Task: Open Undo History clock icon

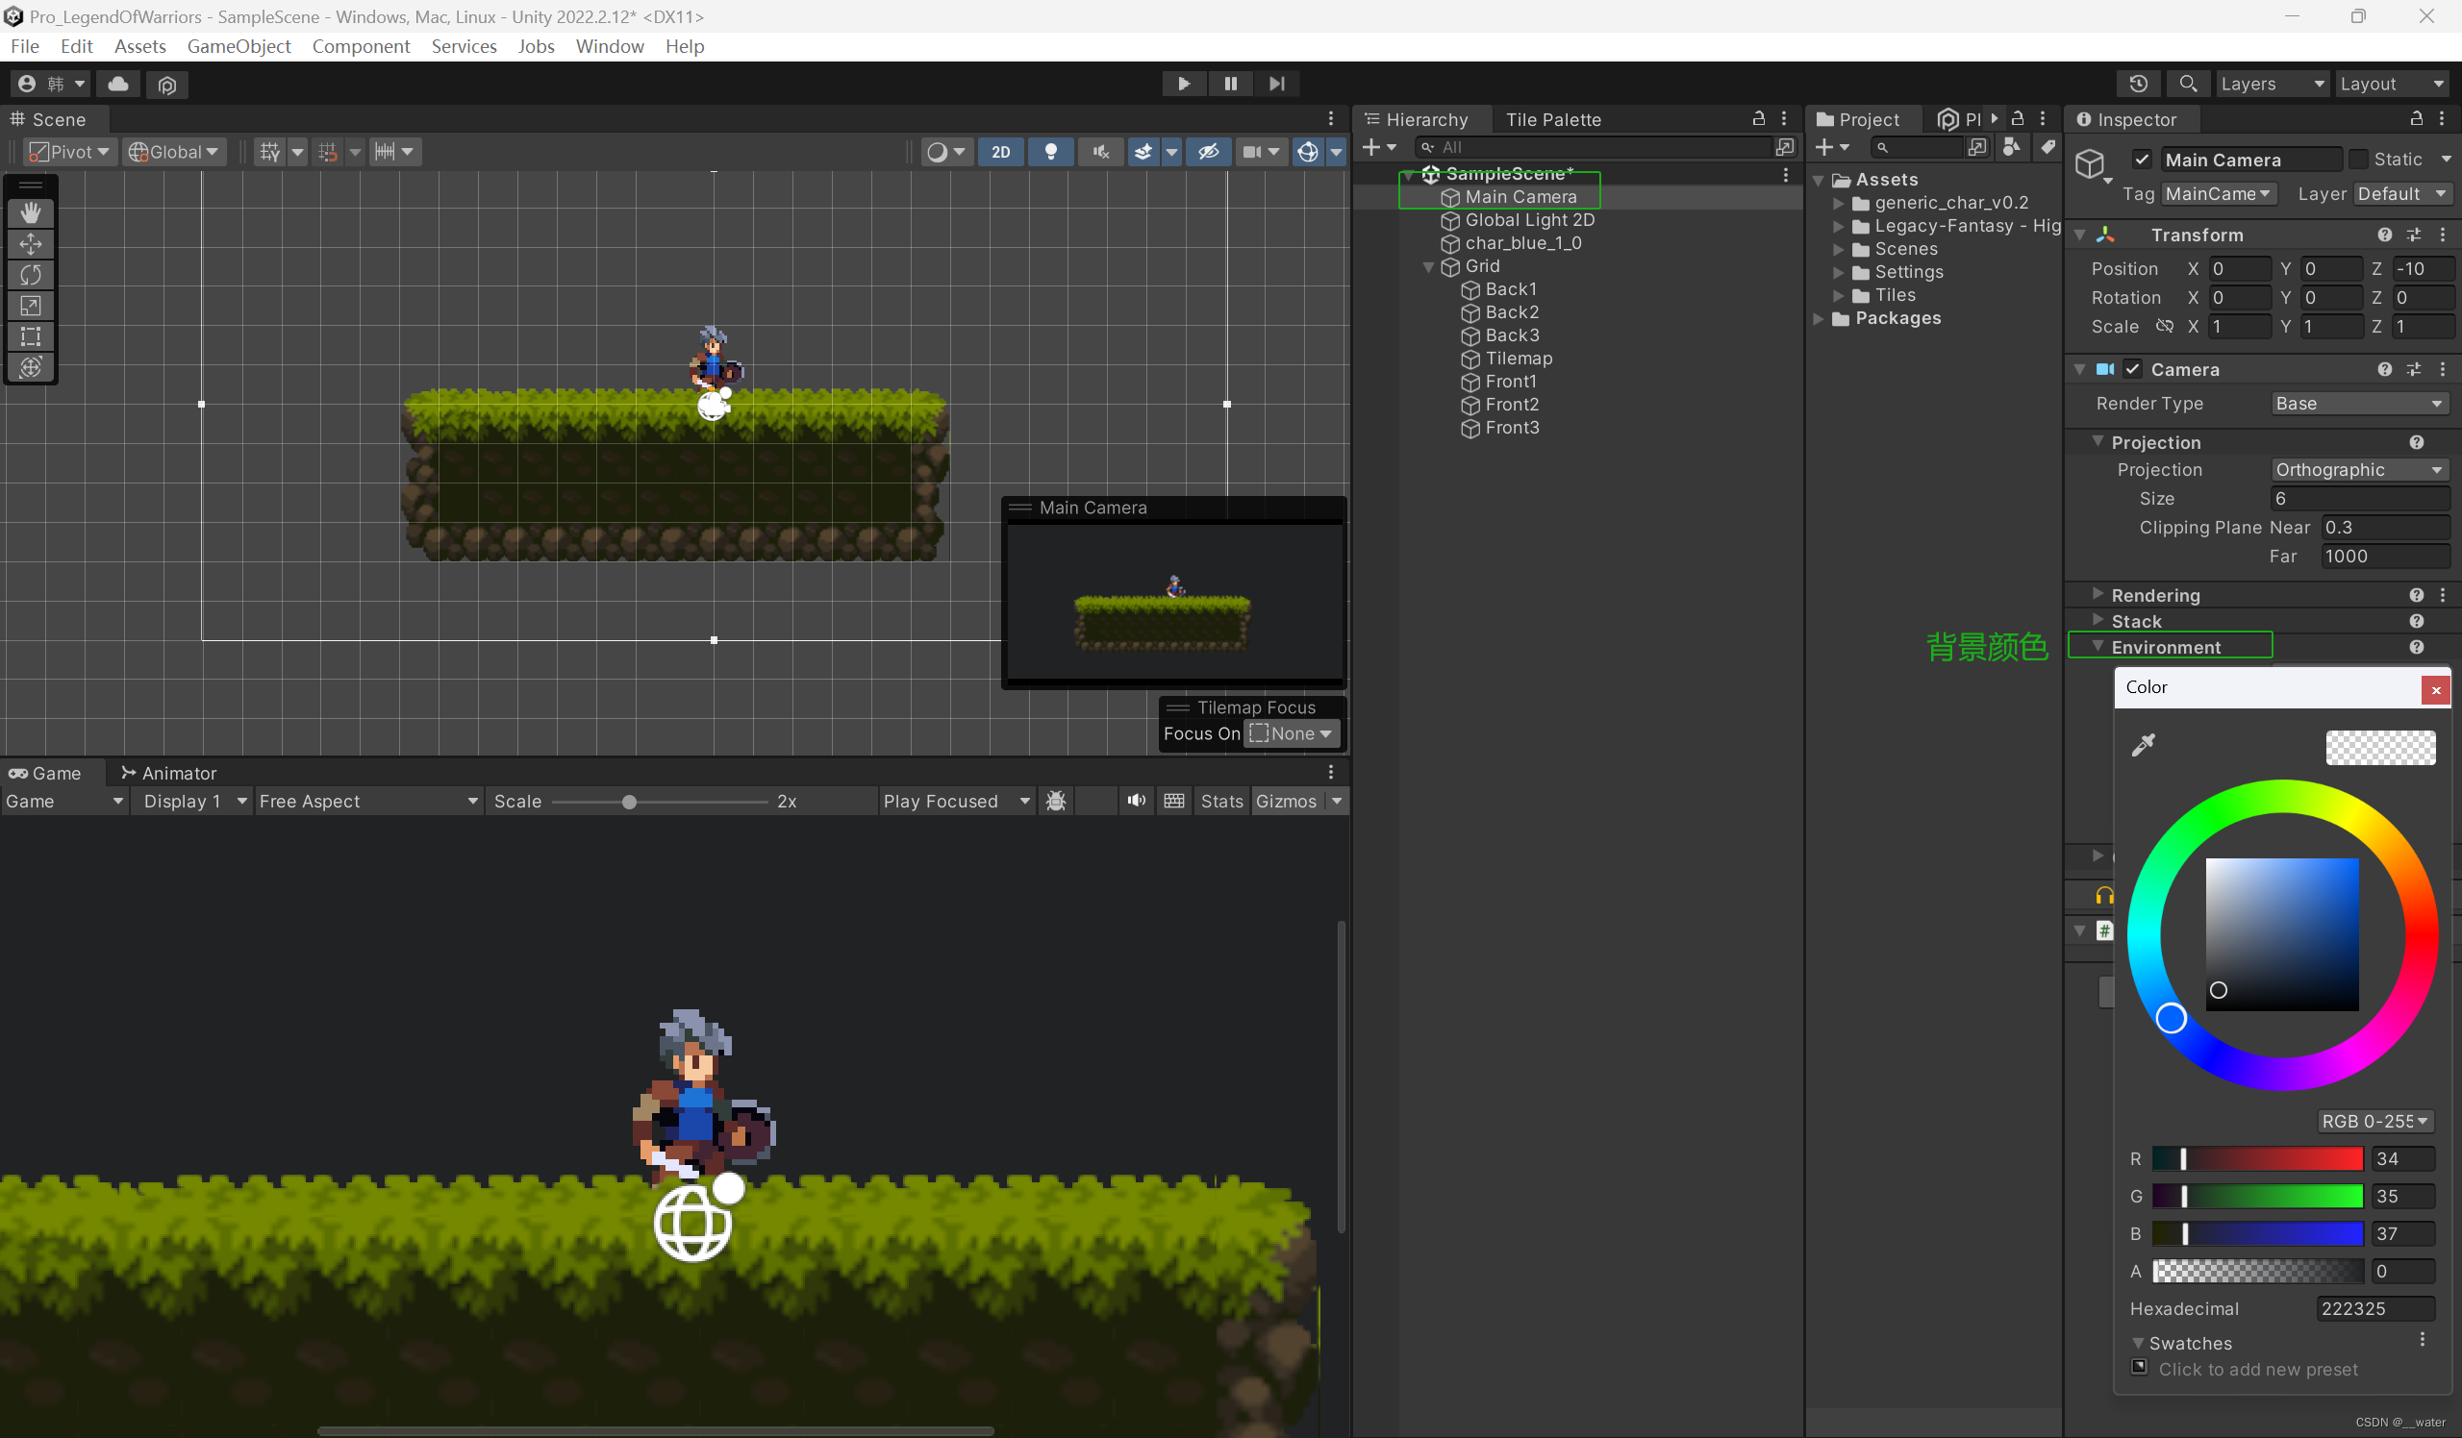Action: (2138, 84)
